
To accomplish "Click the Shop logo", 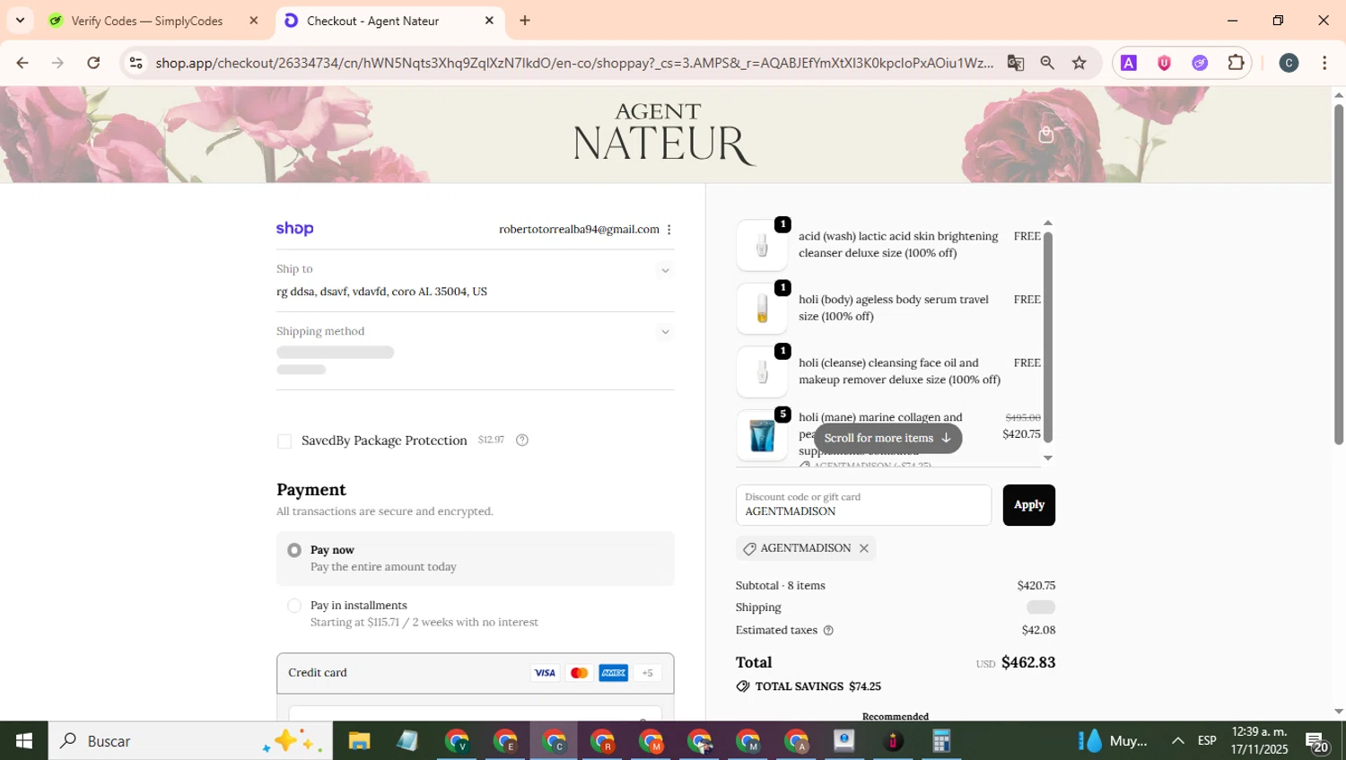I will point(294,229).
